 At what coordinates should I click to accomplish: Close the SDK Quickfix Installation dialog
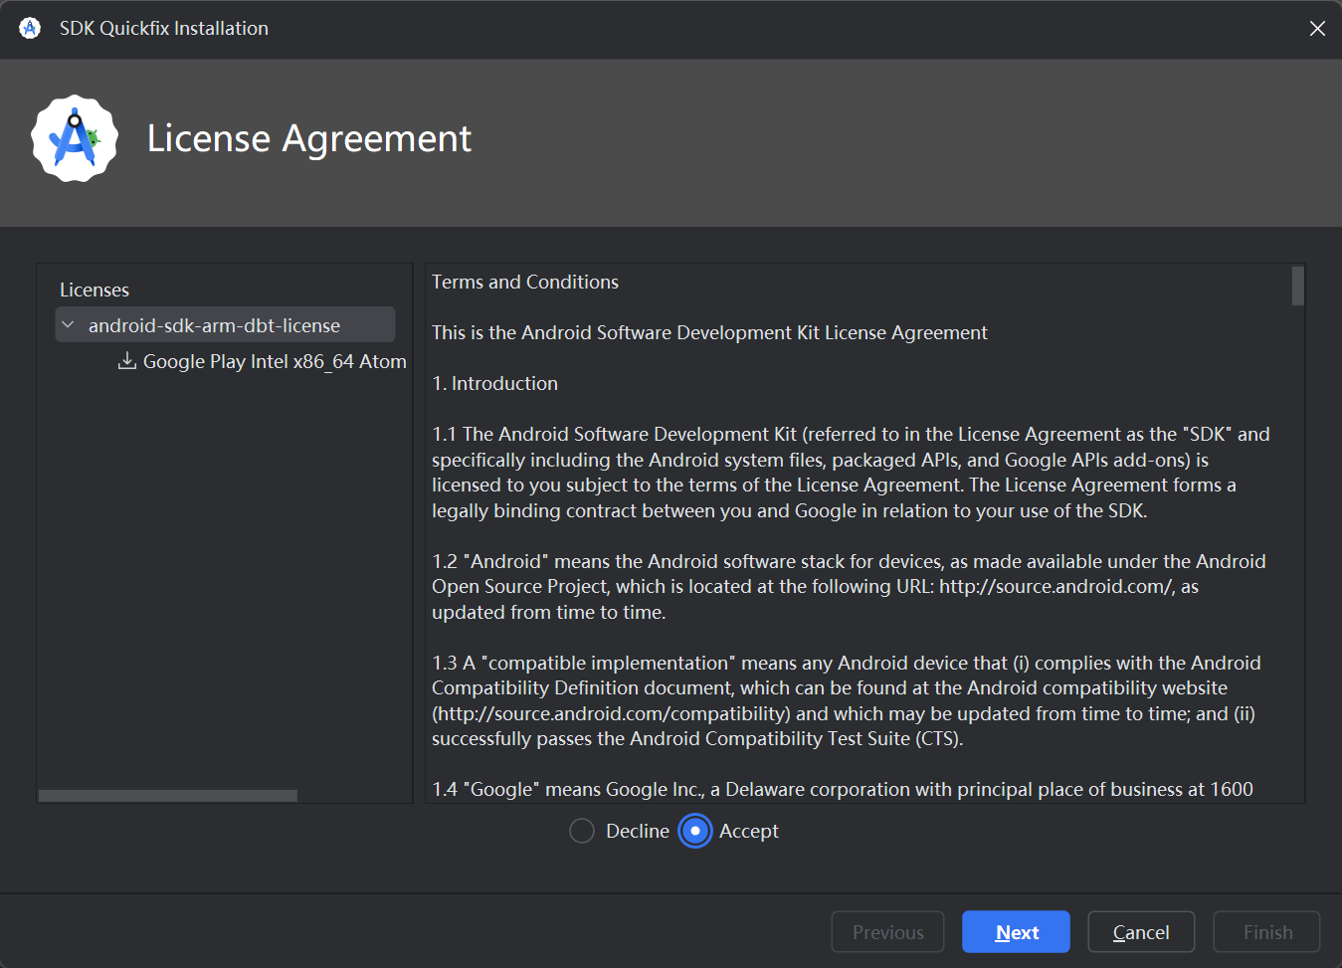[1317, 28]
